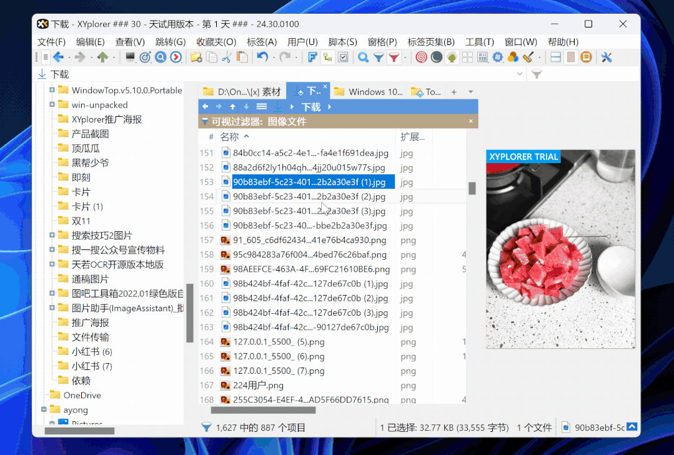The image size is (674, 455).
Task: Open Find Files with the blue F icon
Action: pos(312,57)
